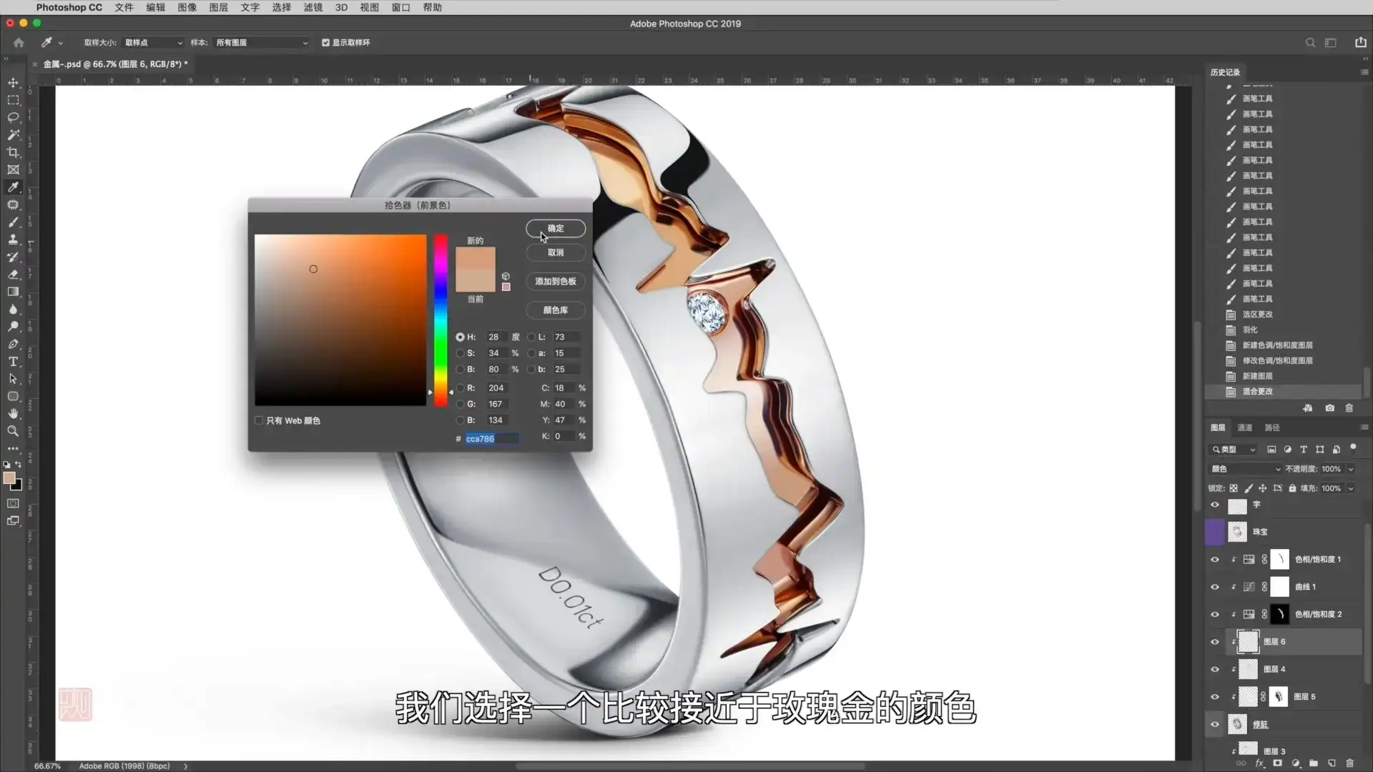The image size is (1373, 772).
Task: Select the Hand tool
Action: [13, 413]
